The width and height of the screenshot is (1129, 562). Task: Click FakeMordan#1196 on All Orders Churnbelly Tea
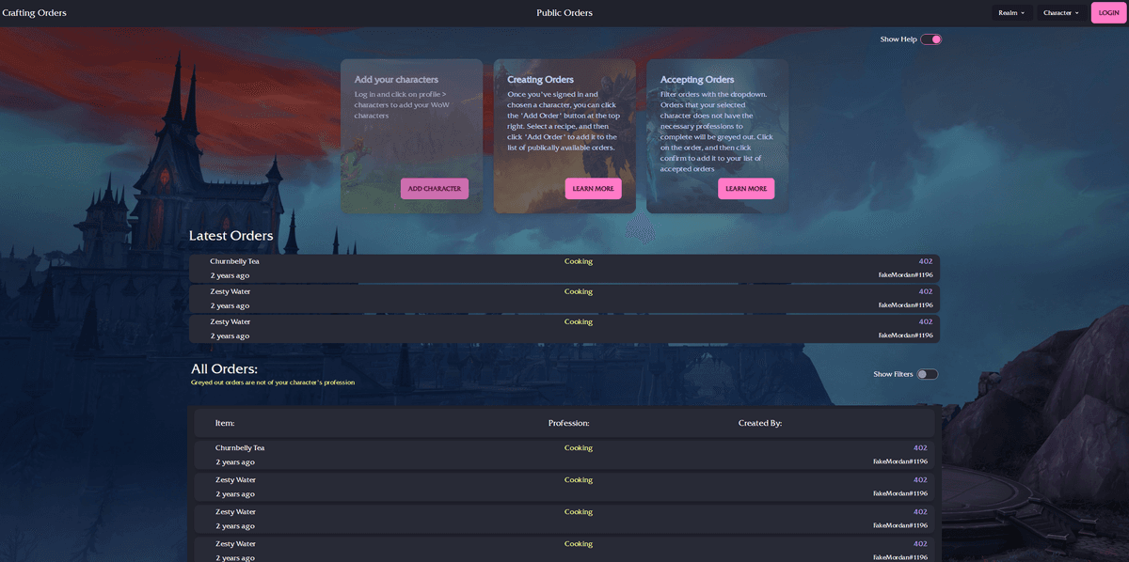[x=899, y=461]
